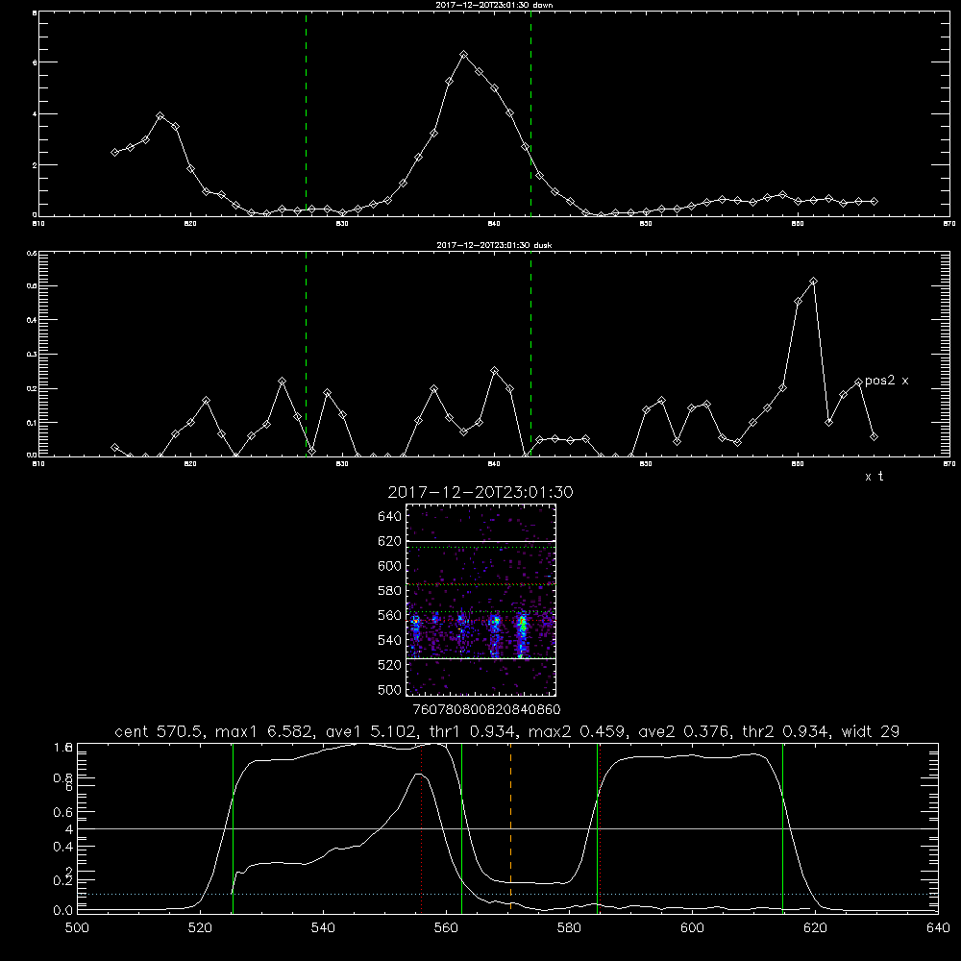Click the '580' x-axis label of bottom plot
This screenshot has width=961, height=961.
pos(569,928)
